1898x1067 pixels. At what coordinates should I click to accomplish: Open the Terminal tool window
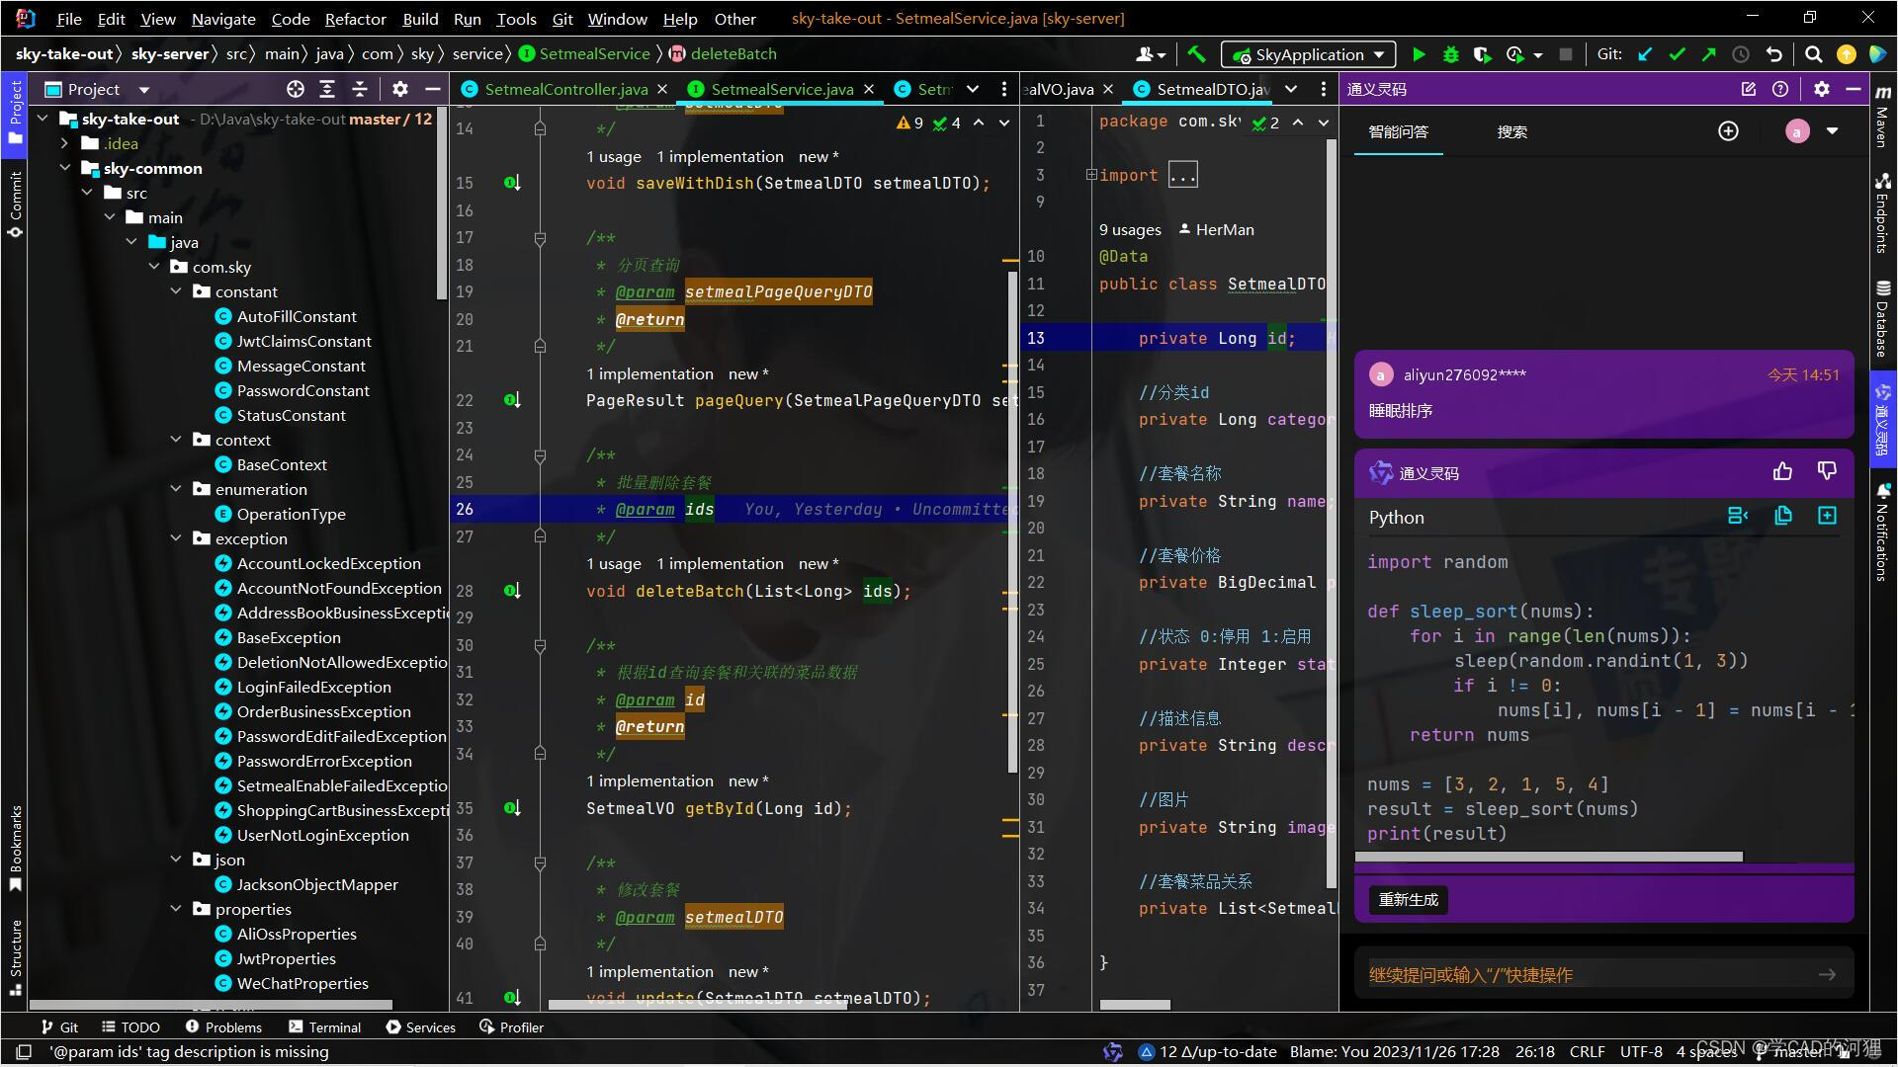pyautogui.click(x=325, y=1027)
